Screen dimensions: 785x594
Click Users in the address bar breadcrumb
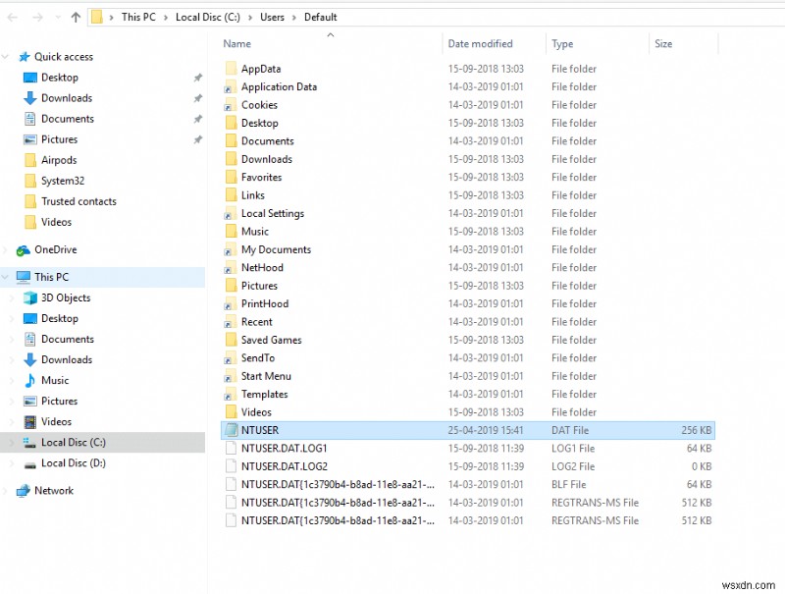(x=272, y=16)
